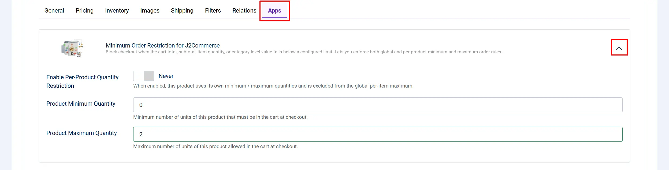
Task: Click the Minimum Order Restriction plugin icon
Action: point(72,48)
